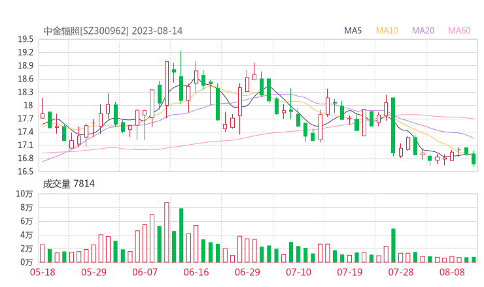Click the MA20 legend label
This screenshot has height=287, width=484.
click(423, 31)
